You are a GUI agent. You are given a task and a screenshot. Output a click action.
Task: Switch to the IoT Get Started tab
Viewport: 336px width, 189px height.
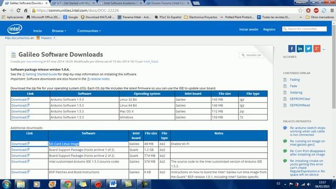point(73,3)
